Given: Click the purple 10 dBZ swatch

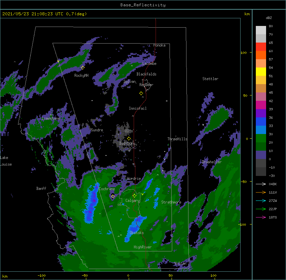Looking at the screenshot, I should coord(261,155).
